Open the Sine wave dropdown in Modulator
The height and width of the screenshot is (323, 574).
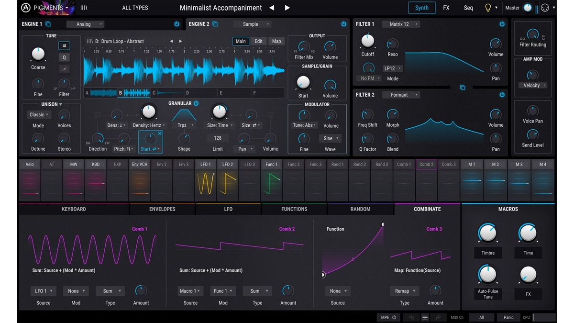pos(330,138)
